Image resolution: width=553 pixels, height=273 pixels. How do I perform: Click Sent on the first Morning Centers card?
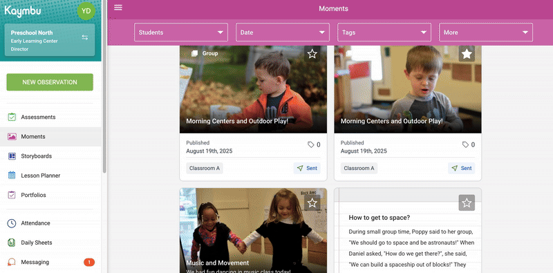pos(307,168)
